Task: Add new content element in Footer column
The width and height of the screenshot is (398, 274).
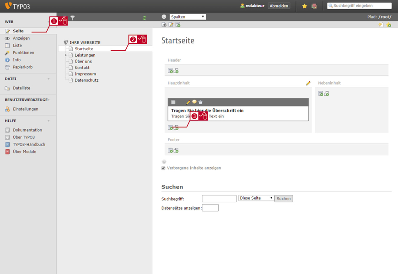Action: 170,150
